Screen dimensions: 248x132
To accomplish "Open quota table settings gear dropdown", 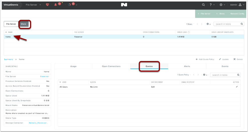I will pyautogui.click(x=205, y=75).
